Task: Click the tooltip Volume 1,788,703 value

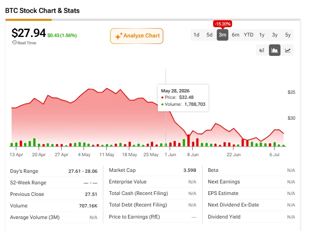Action: (195, 104)
